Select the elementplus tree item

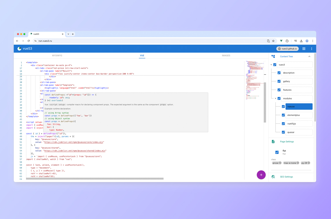click(299, 115)
